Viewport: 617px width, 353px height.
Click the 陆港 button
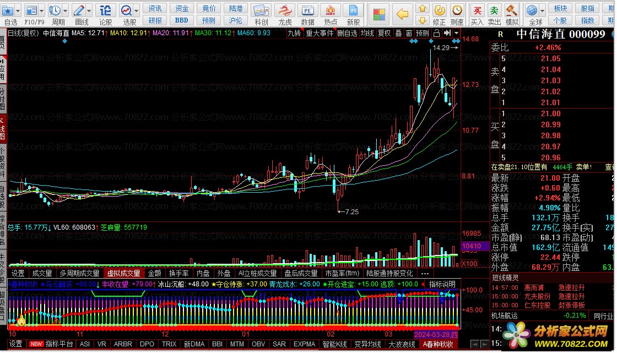[x=235, y=8]
